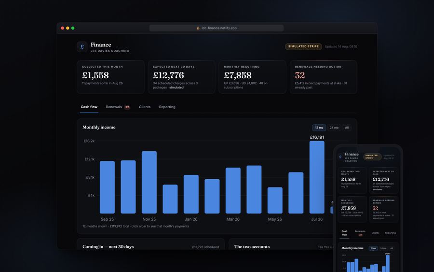
Task: Click the 32 renewals card on phone mockup
Action: 384,209
